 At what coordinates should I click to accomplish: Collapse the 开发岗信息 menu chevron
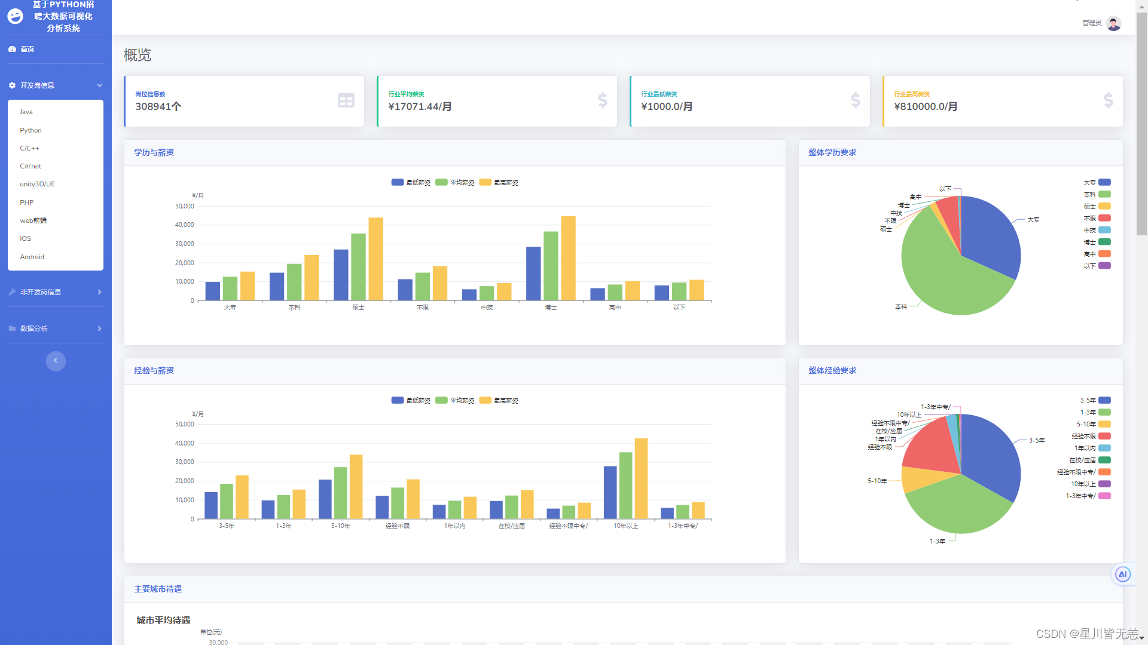(99, 85)
